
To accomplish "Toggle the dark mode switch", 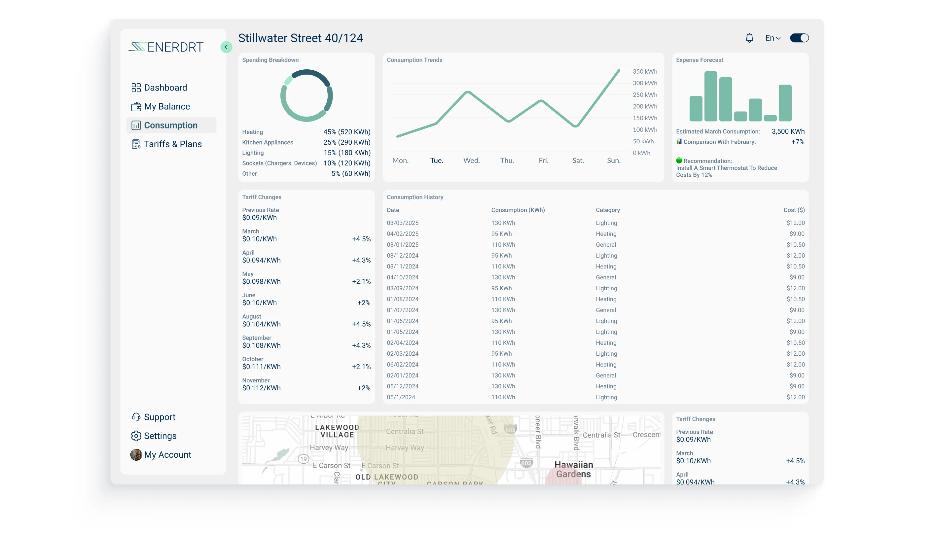I will pos(799,38).
